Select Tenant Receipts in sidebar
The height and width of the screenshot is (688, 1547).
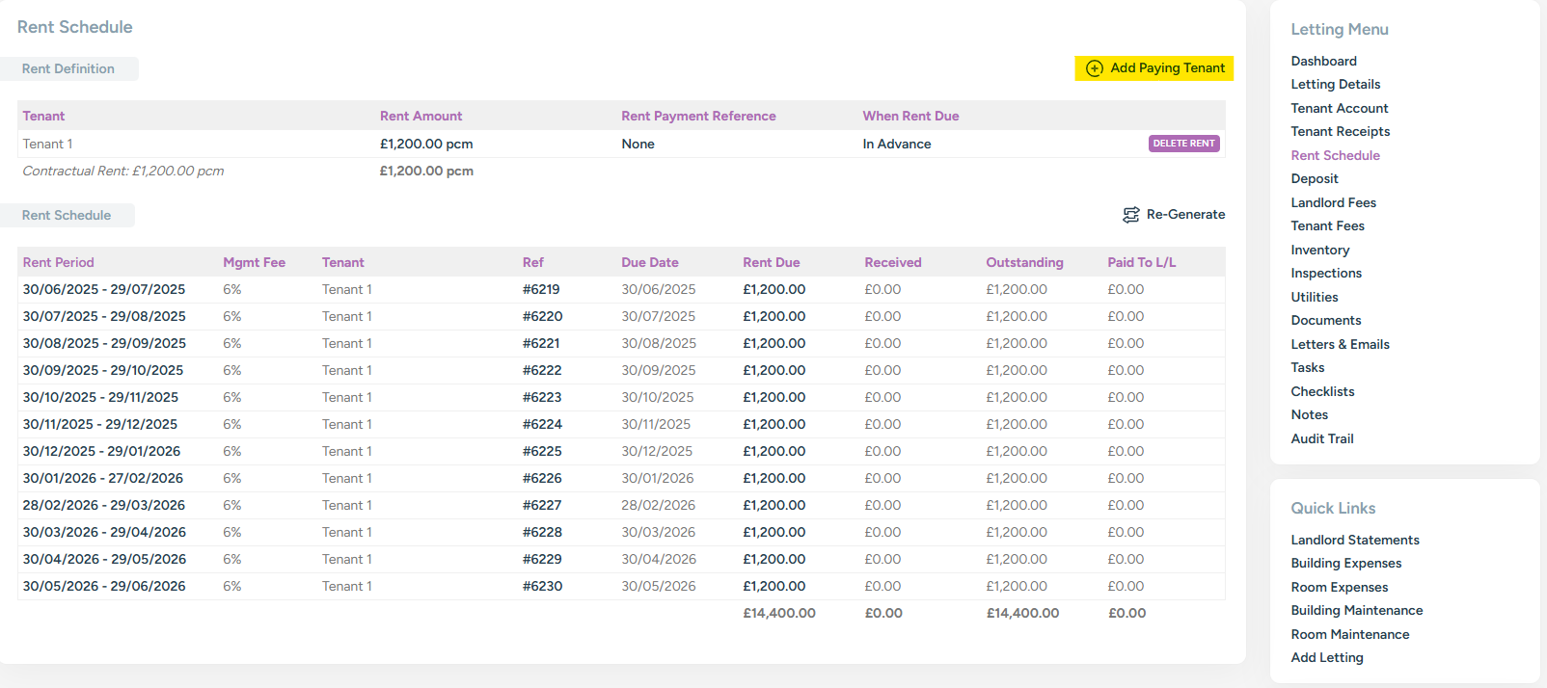[1340, 132]
